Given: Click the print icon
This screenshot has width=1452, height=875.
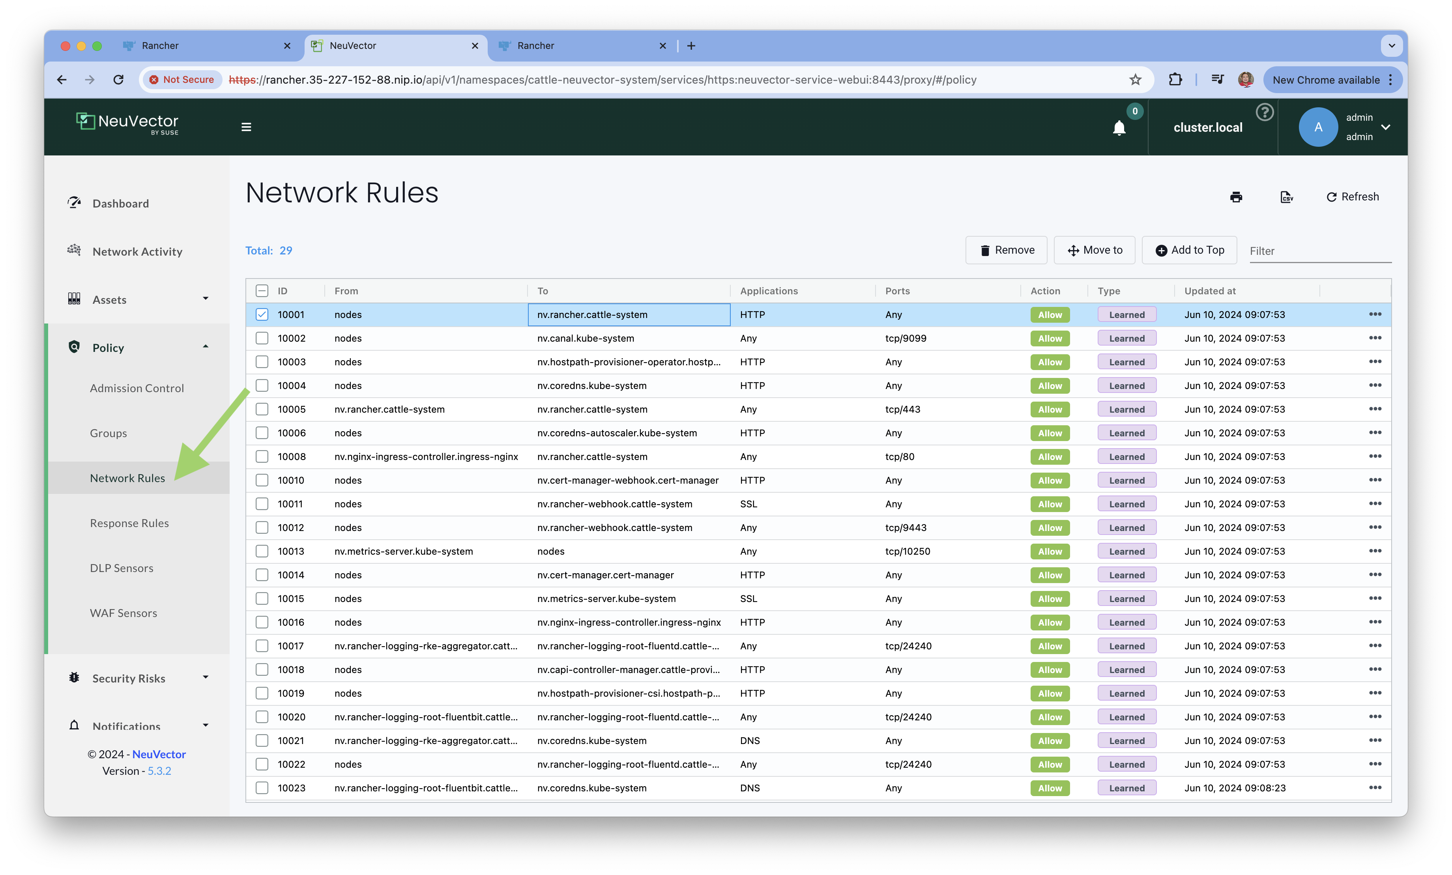Looking at the screenshot, I should pos(1236,197).
